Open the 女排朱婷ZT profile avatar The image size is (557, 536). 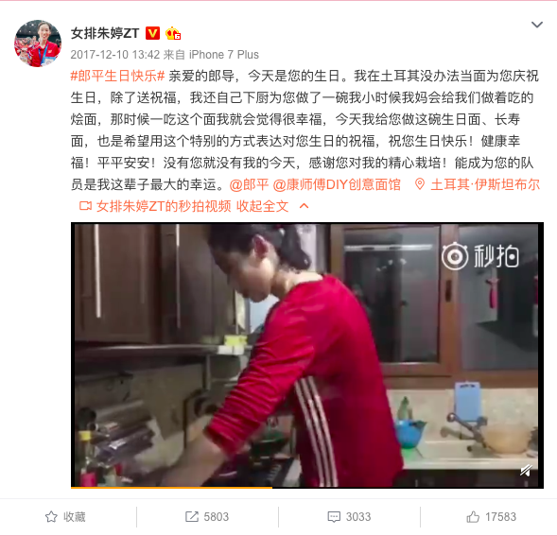coord(38,43)
